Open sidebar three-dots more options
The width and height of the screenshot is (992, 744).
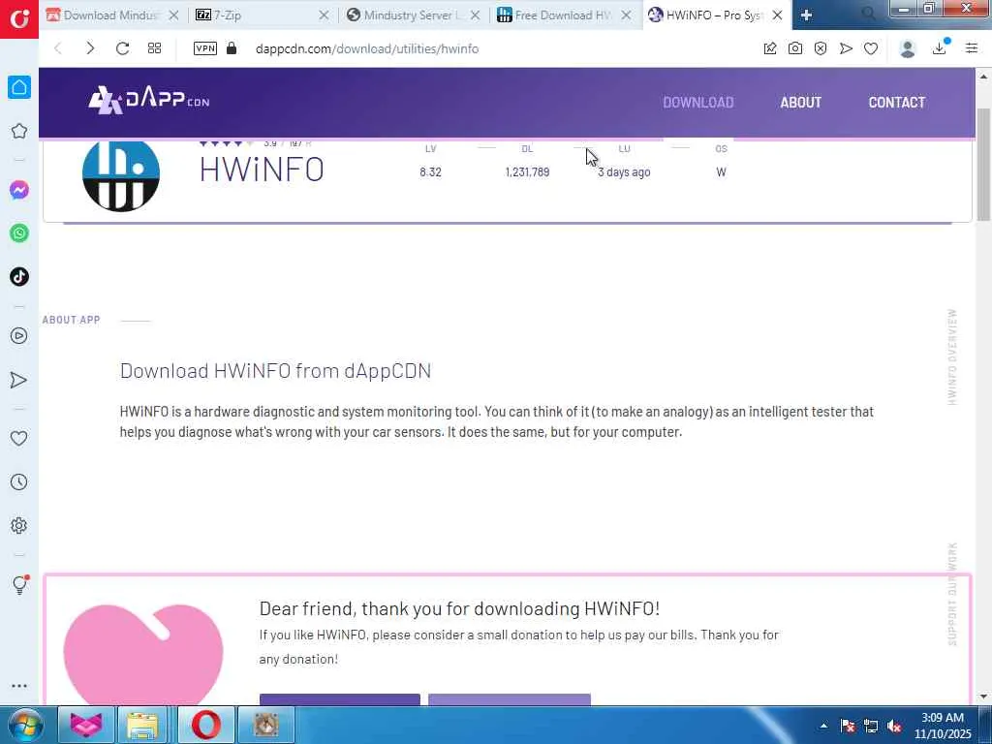coord(19,686)
